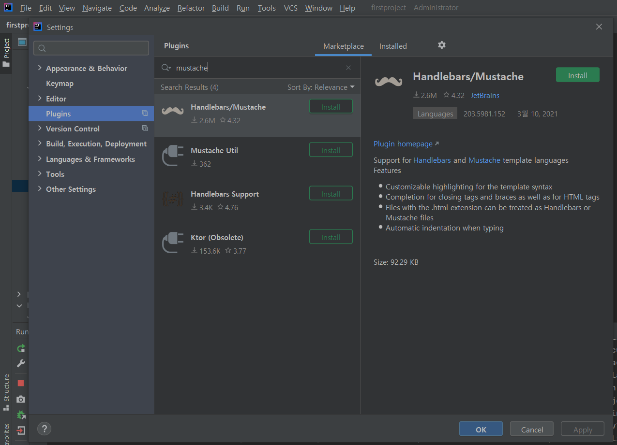Open the help question mark button
617x445 pixels.
coord(44,429)
